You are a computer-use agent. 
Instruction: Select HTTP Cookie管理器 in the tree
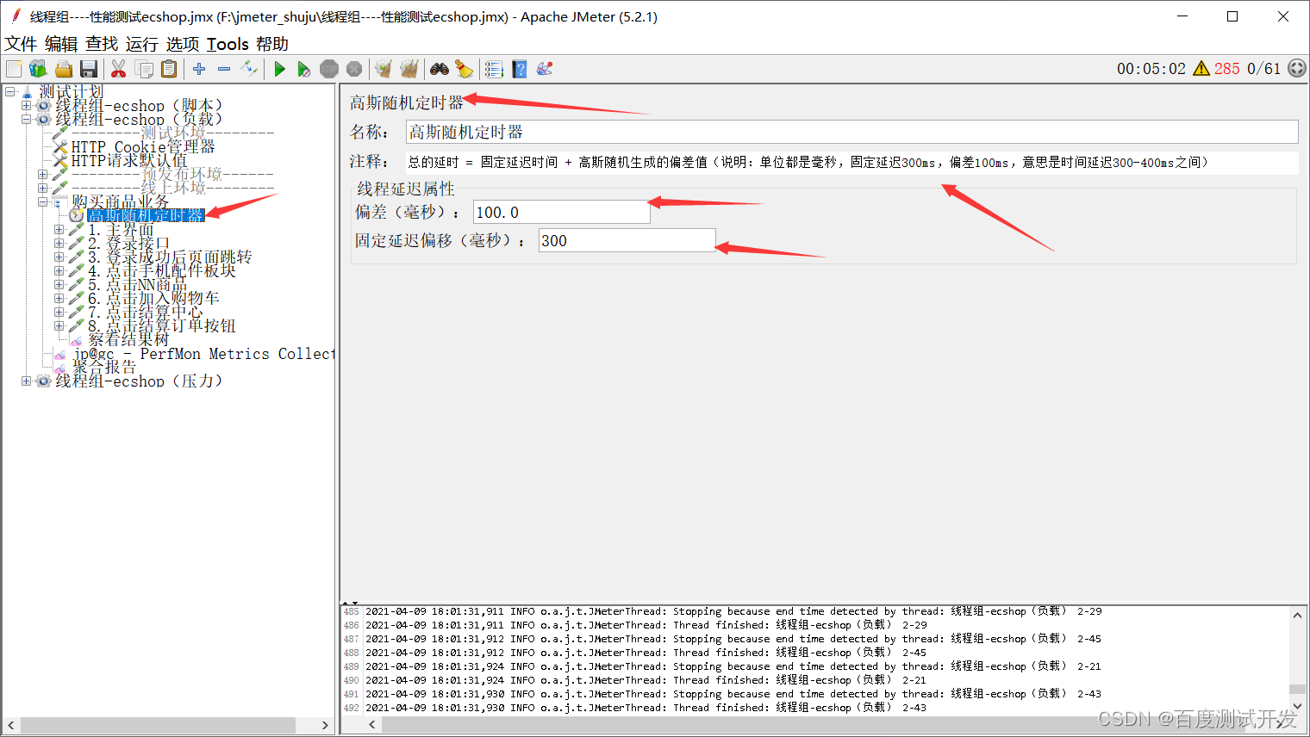(x=142, y=146)
